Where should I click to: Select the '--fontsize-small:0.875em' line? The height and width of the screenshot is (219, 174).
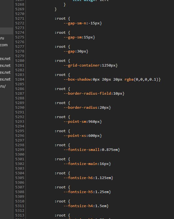pyautogui.click(x=92, y=150)
